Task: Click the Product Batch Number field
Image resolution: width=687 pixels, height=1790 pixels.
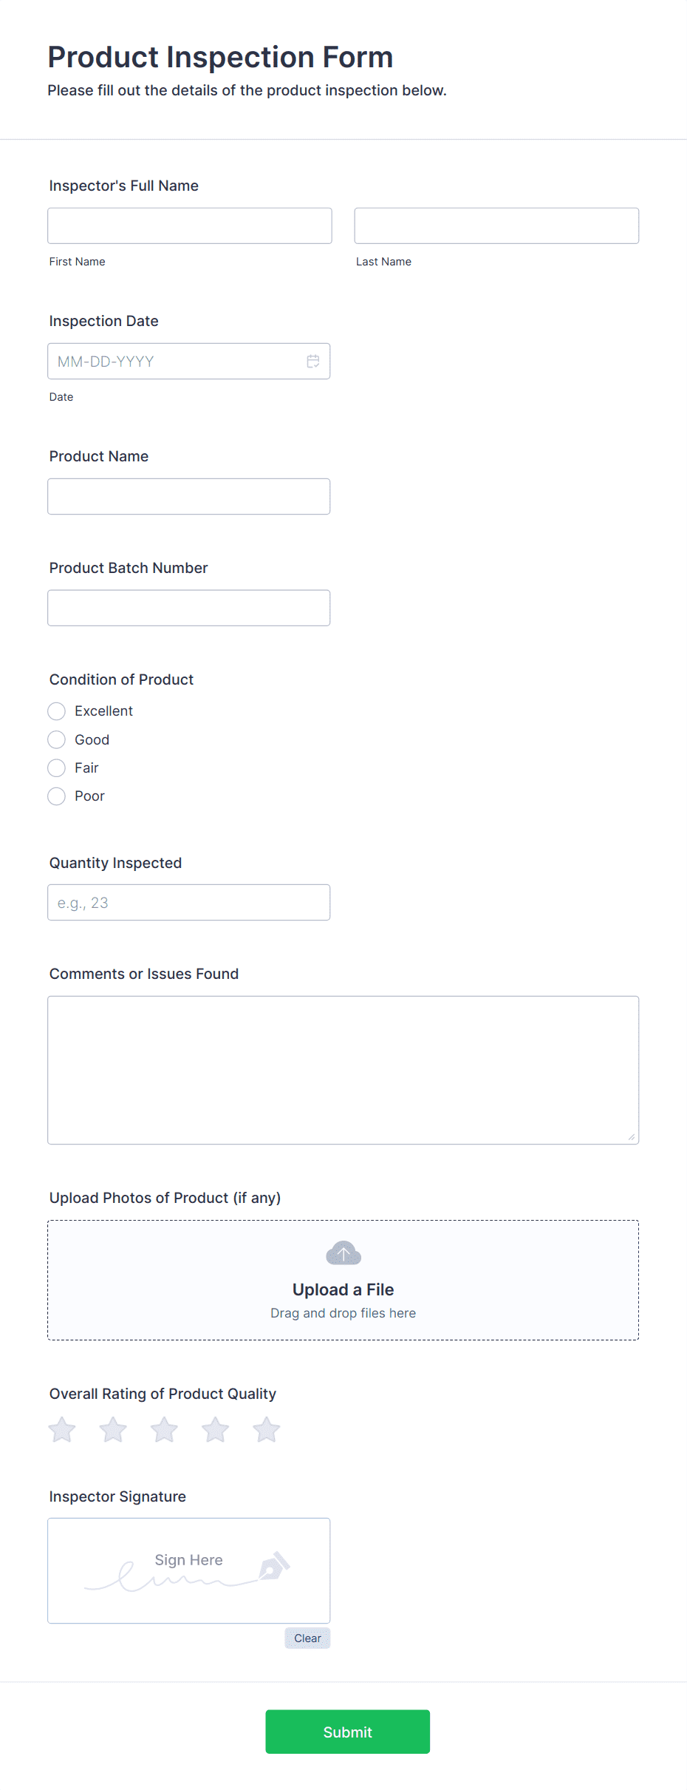Action: (189, 608)
